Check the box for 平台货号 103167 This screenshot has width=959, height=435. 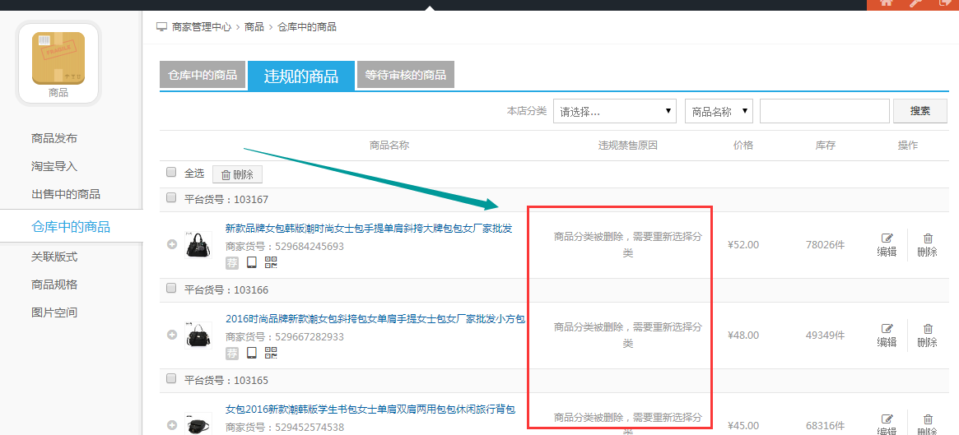pyautogui.click(x=171, y=198)
